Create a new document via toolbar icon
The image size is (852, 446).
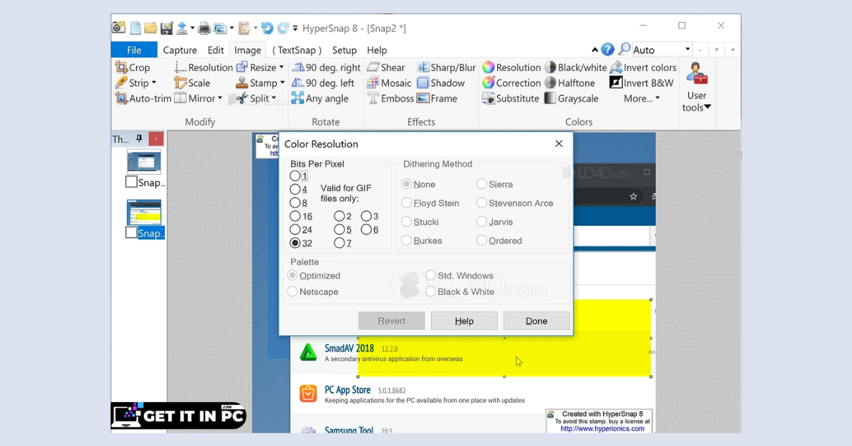(135, 28)
